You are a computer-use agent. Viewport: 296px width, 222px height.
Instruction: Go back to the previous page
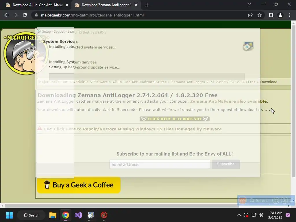coord(6,15)
